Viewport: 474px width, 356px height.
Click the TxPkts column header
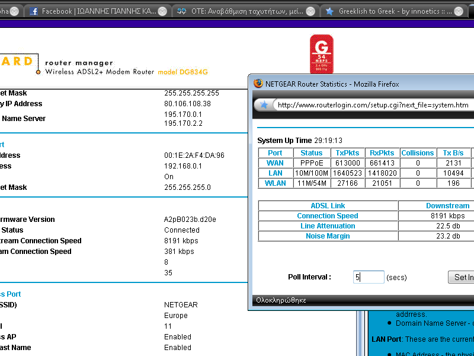pyautogui.click(x=347, y=153)
